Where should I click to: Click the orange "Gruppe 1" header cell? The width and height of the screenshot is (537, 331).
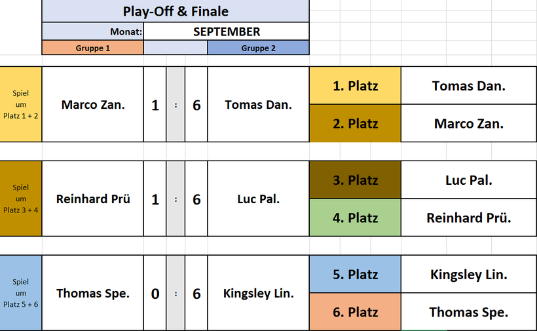(93, 48)
